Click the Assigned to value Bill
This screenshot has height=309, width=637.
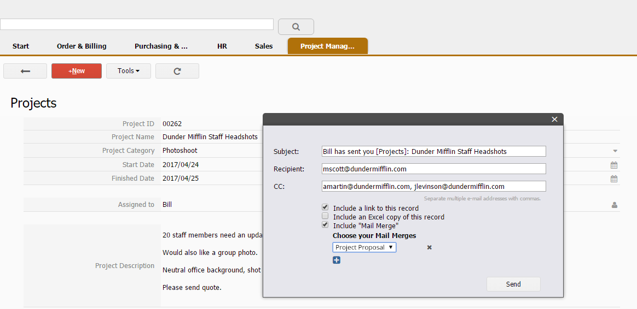click(167, 205)
